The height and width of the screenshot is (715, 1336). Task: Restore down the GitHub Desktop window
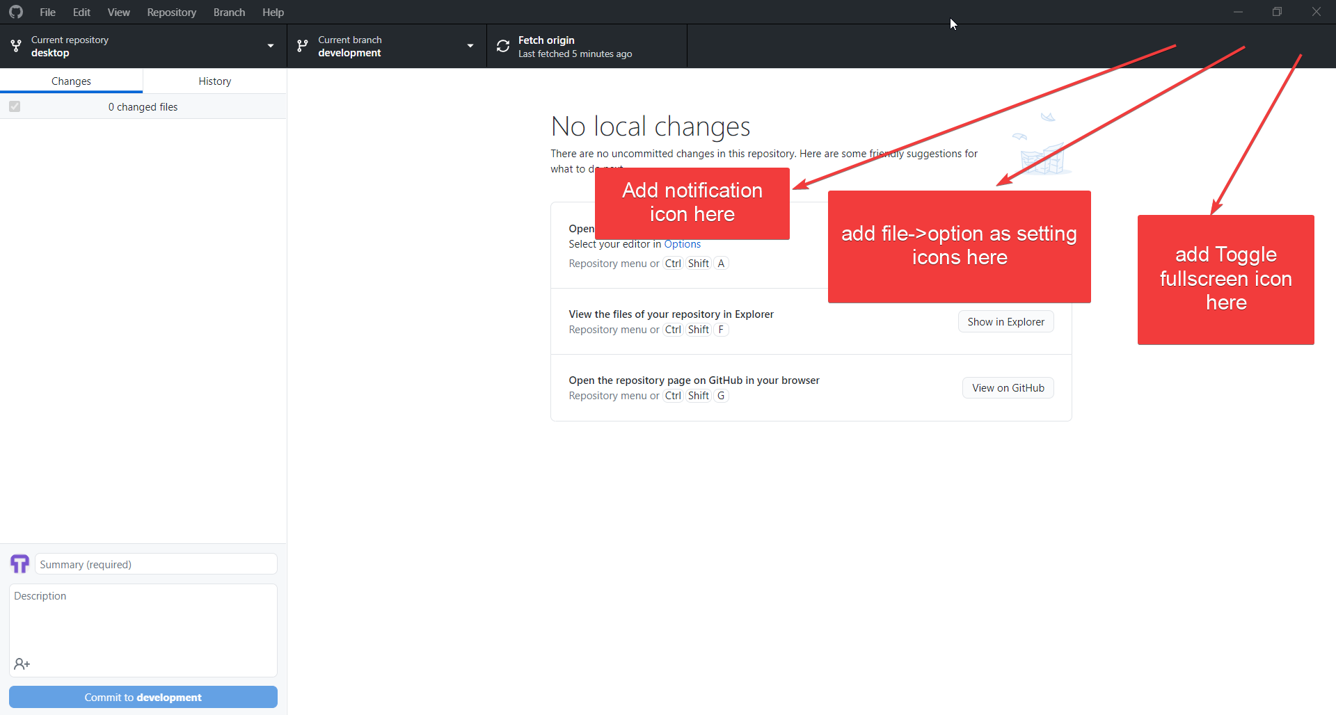tap(1277, 12)
